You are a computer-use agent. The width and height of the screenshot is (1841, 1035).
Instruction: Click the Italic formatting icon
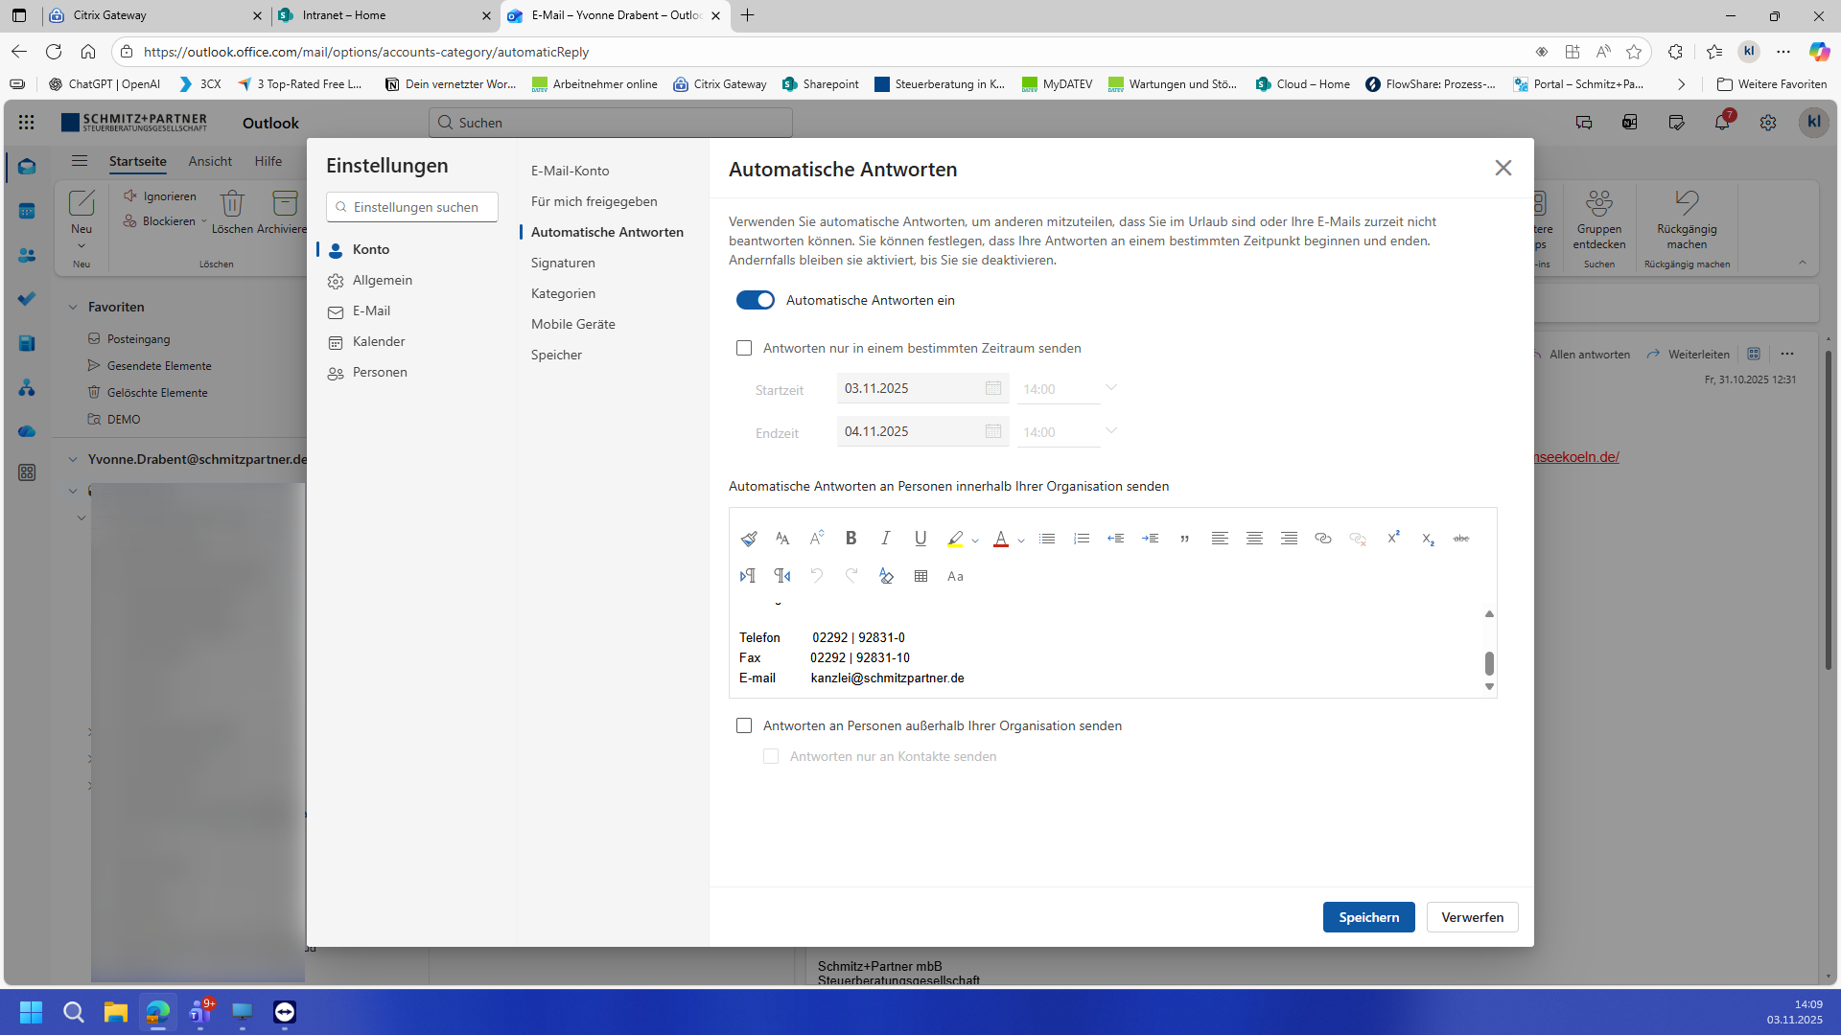click(x=885, y=539)
